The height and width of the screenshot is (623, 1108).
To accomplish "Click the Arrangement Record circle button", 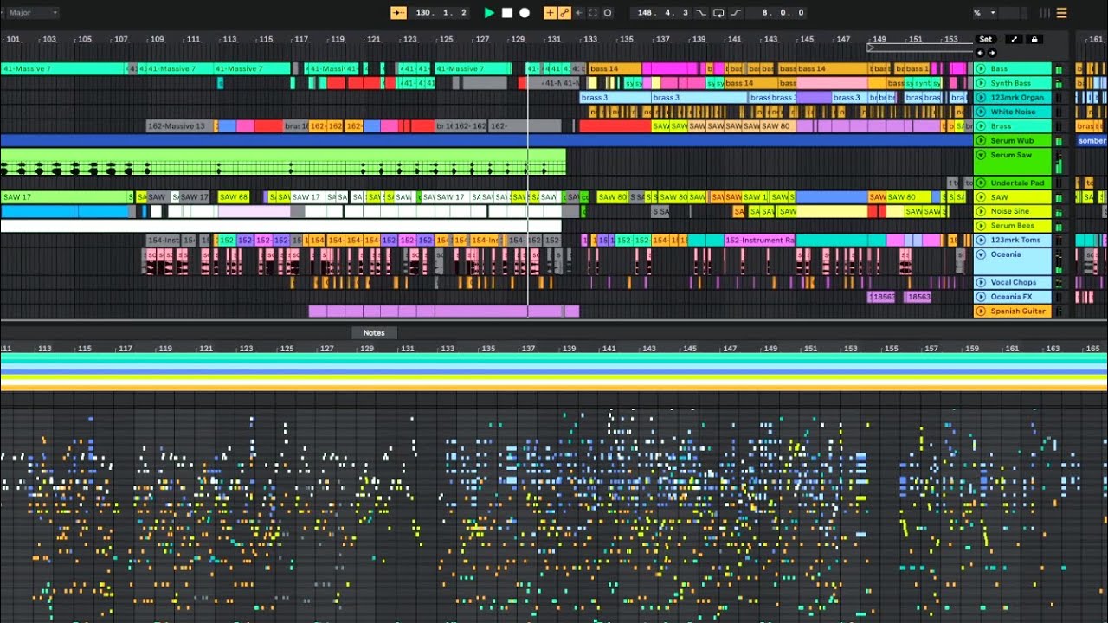I will click(525, 13).
